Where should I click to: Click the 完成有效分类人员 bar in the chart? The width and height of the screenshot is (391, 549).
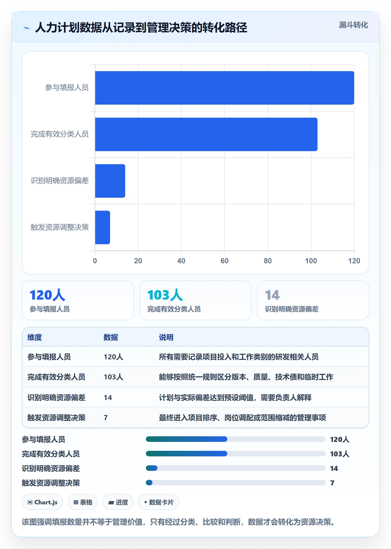click(206, 134)
